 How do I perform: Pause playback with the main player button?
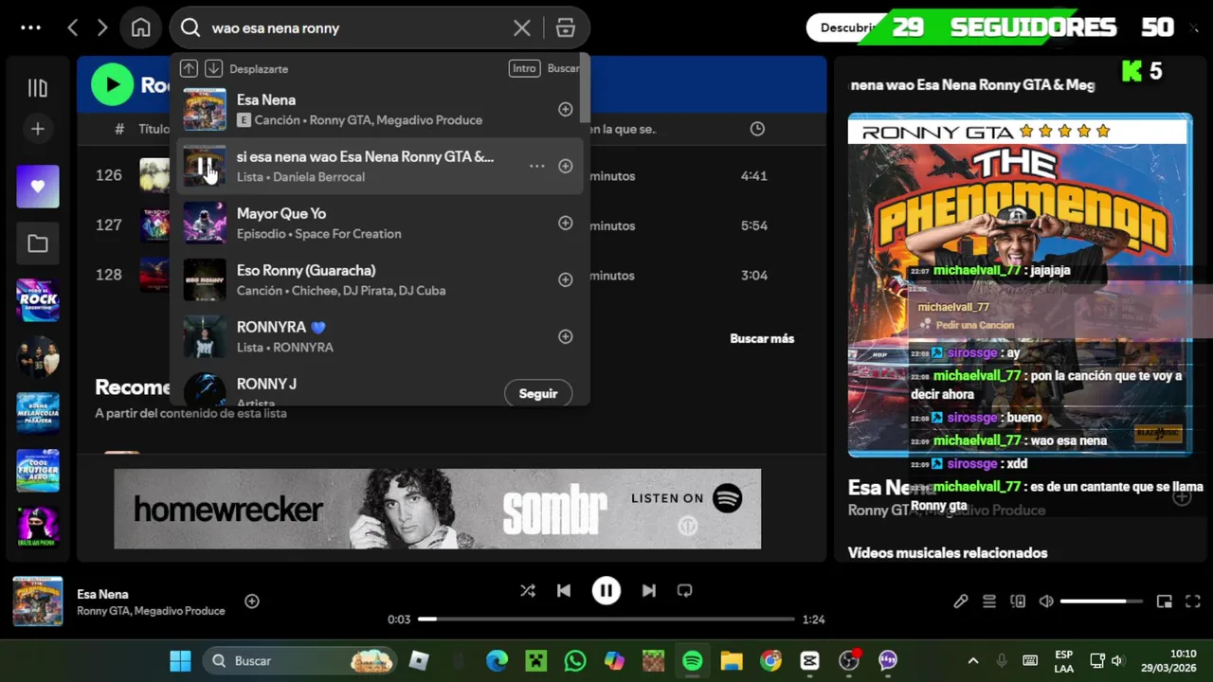pyautogui.click(x=606, y=590)
